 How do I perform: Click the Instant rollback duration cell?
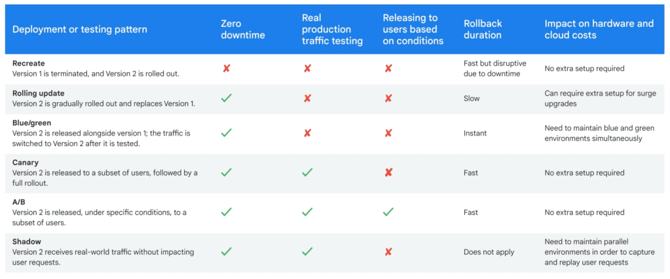coord(475,133)
